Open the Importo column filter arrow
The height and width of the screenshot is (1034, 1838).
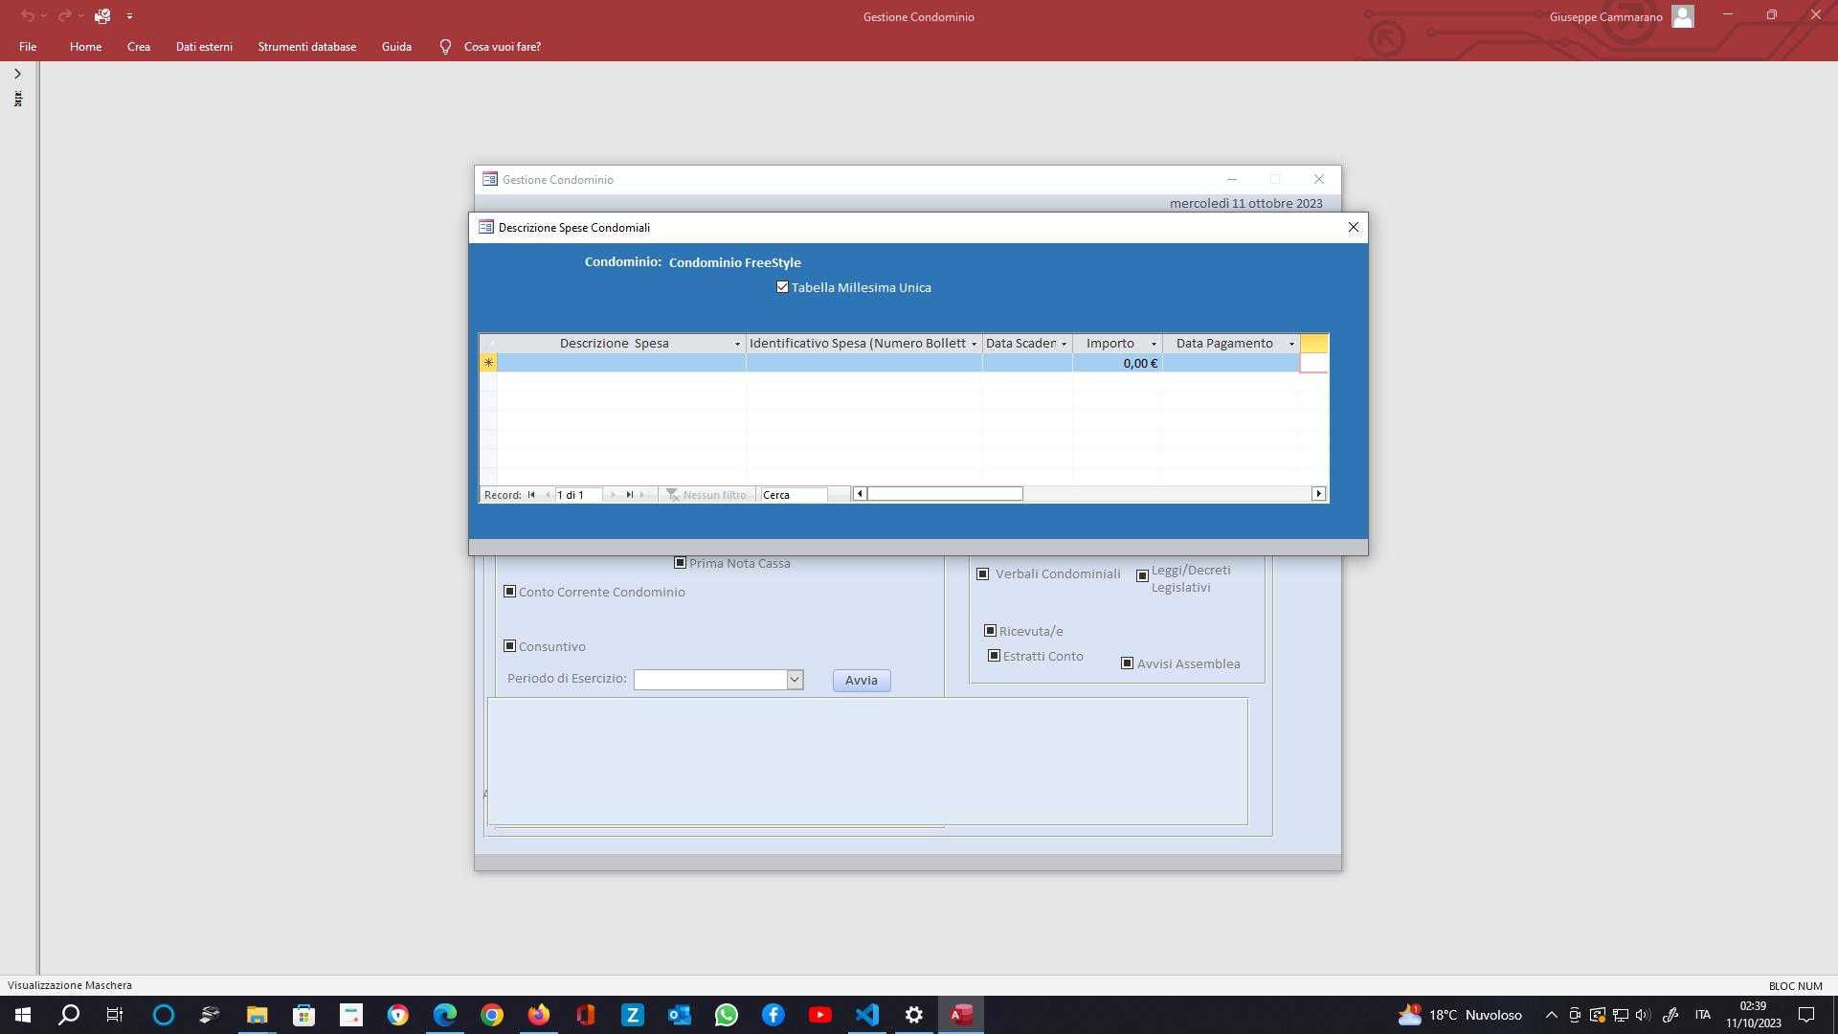(x=1154, y=344)
